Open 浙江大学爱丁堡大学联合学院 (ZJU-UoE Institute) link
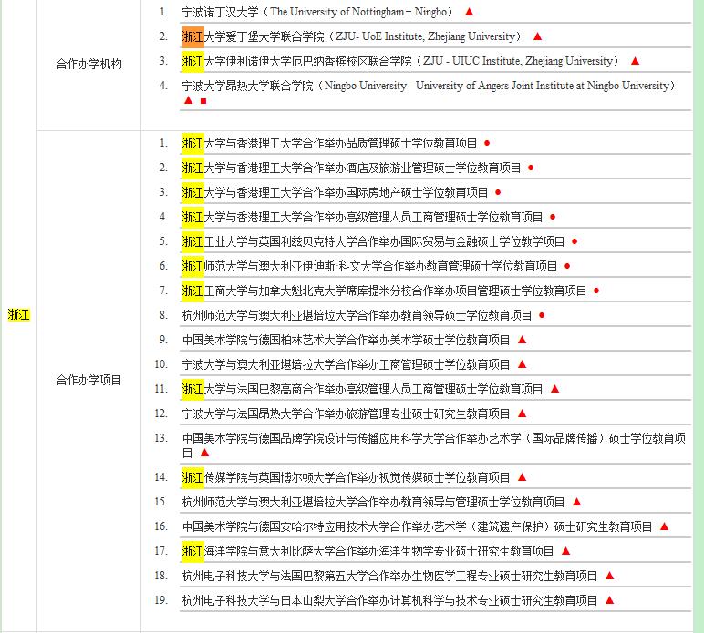The height and width of the screenshot is (633, 704). 351,36
